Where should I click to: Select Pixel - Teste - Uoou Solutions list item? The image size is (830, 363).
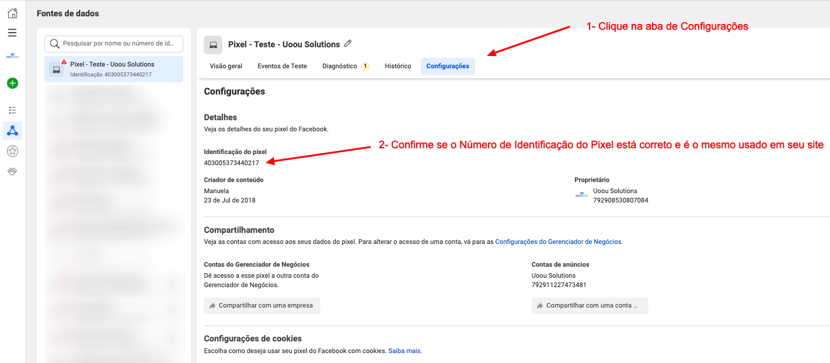pyautogui.click(x=114, y=69)
